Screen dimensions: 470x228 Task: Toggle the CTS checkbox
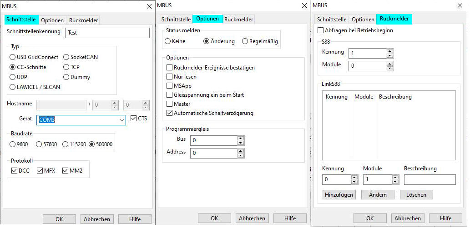(x=133, y=119)
